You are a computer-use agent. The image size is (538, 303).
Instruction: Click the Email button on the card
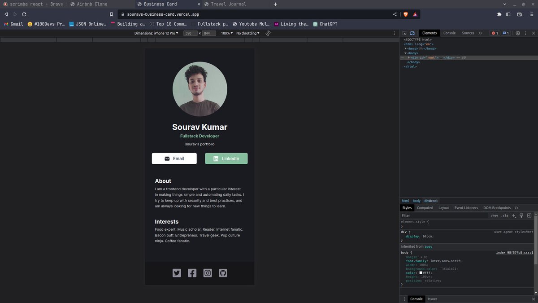click(x=174, y=158)
